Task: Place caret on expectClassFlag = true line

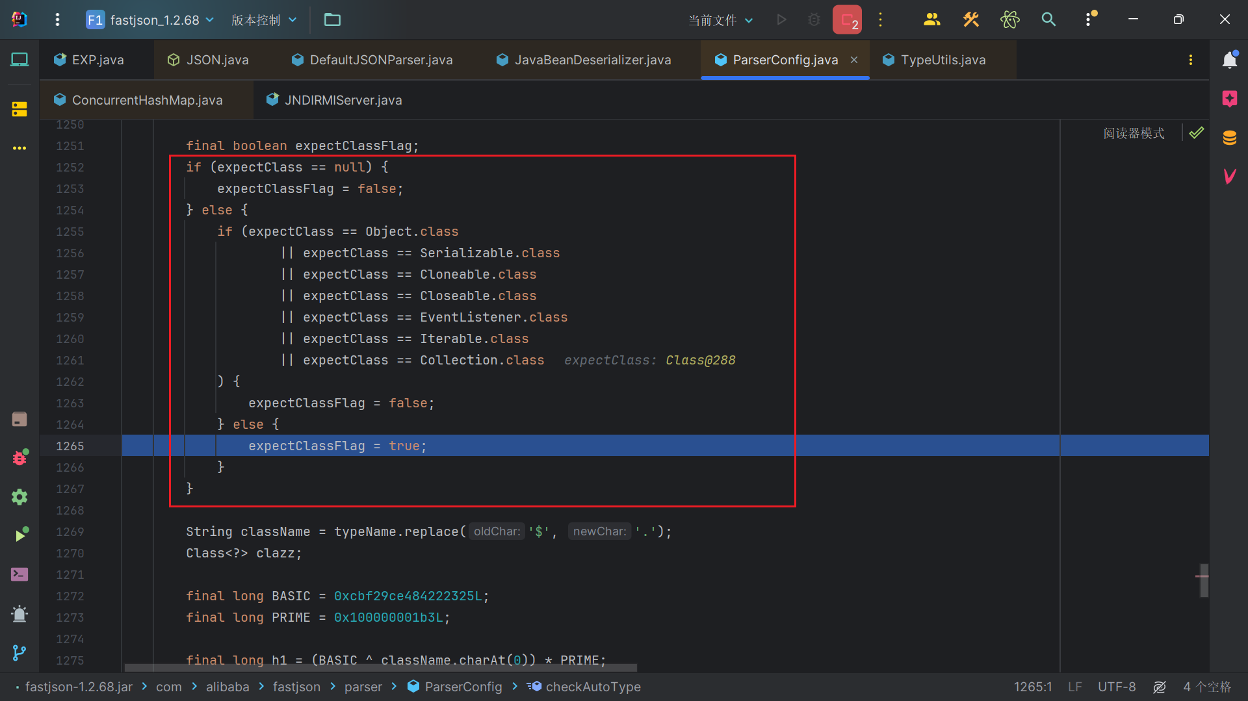Action: (x=337, y=446)
